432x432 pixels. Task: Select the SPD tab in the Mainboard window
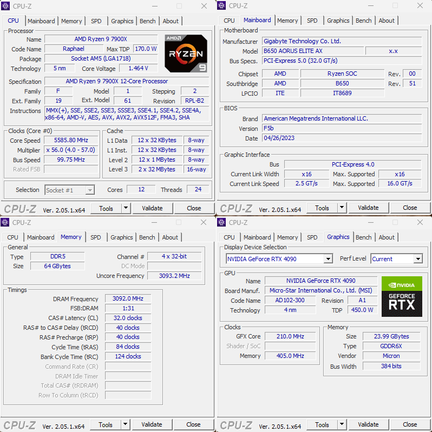point(312,21)
